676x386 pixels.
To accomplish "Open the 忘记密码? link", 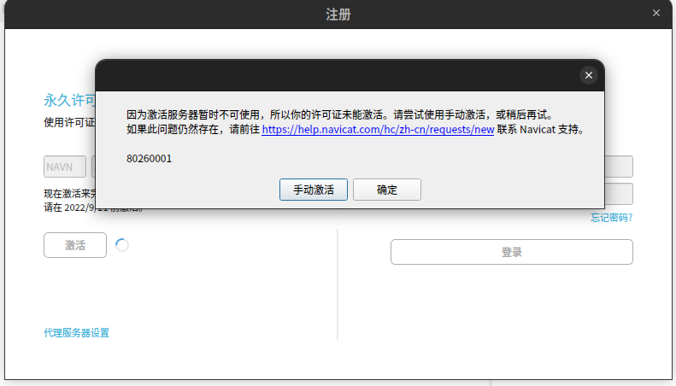I will [611, 218].
